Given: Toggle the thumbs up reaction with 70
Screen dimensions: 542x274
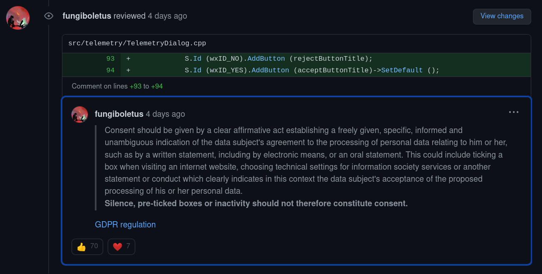Looking at the screenshot, I should coord(87,247).
